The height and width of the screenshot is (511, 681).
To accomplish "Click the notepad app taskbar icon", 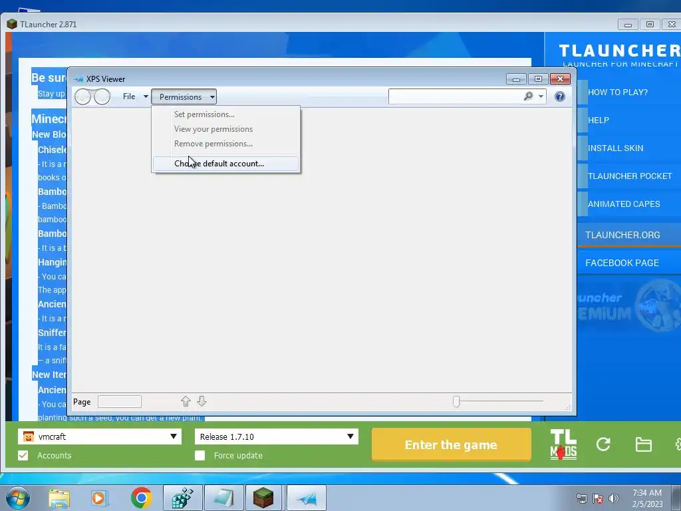I will 223,498.
